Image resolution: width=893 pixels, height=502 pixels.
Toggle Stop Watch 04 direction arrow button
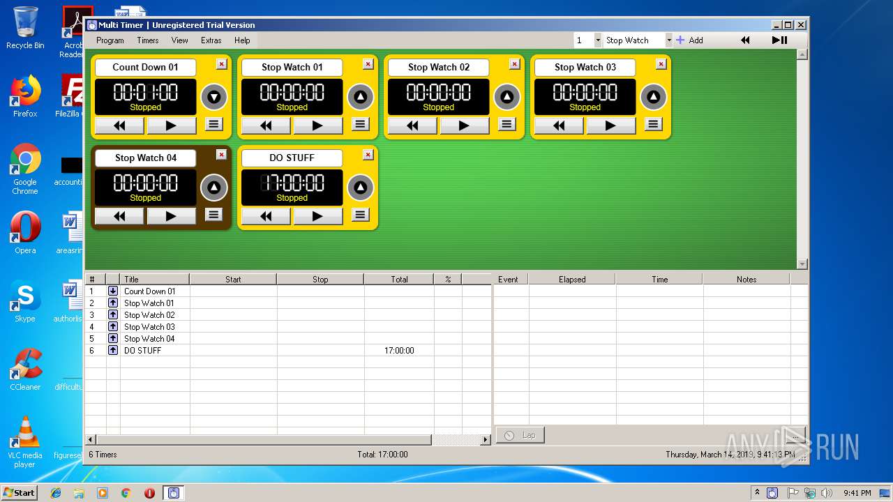pyautogui.click(x=214, y=188)
